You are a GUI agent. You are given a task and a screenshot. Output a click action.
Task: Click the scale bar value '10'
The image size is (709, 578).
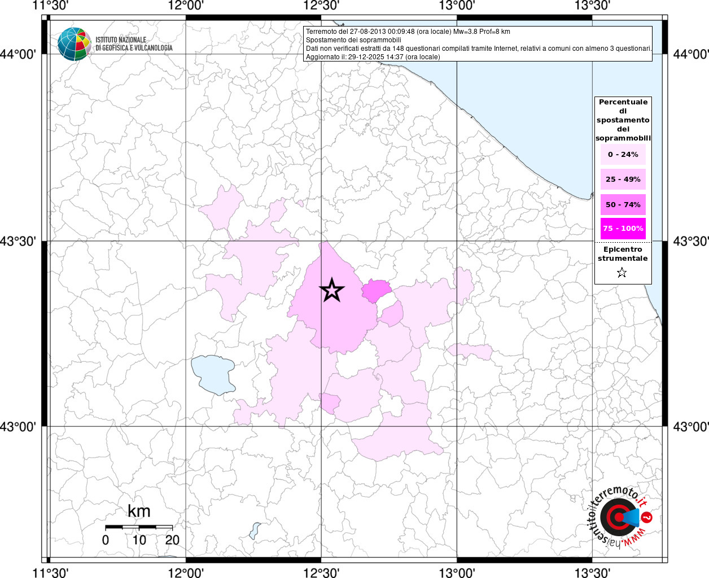click(x=139, y=540)
